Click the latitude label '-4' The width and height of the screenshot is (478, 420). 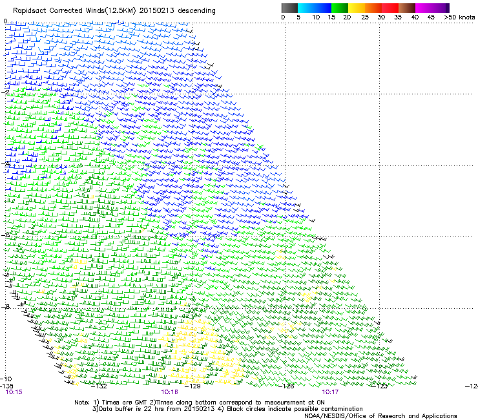coord(6,163)
